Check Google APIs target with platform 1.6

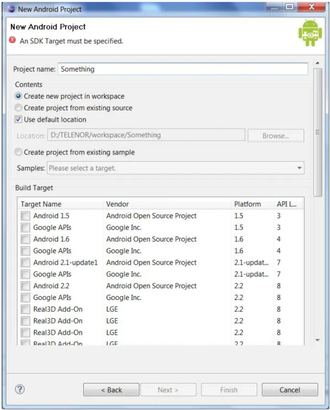tap(26, 251)
